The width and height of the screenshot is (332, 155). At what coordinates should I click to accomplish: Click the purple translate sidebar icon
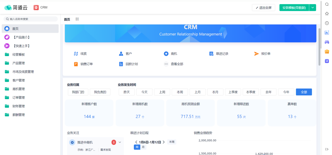(327, 61)
